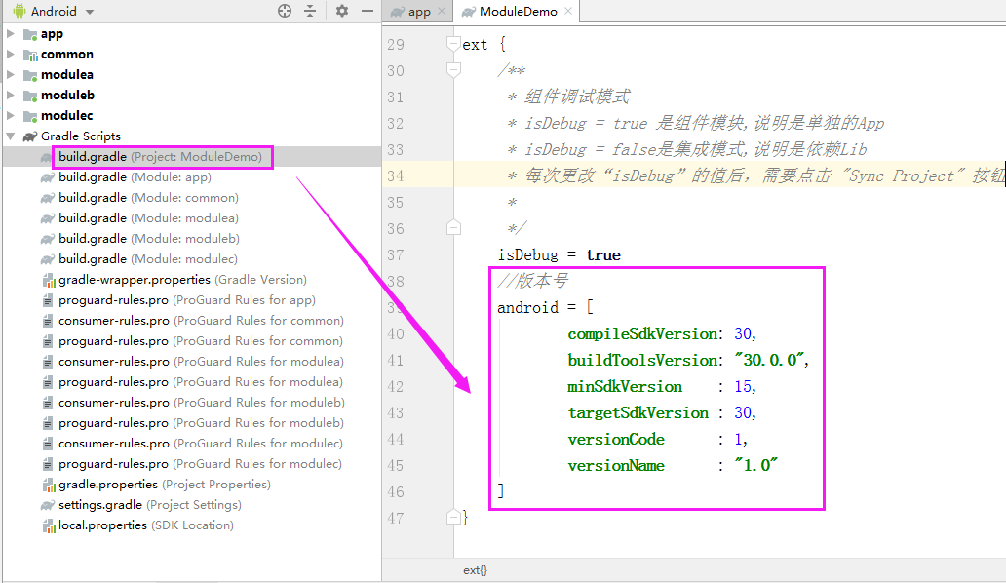1006x583 pixels.
Task: Close the ModuleDemo editor tab
Action: (x=568, y=11)
